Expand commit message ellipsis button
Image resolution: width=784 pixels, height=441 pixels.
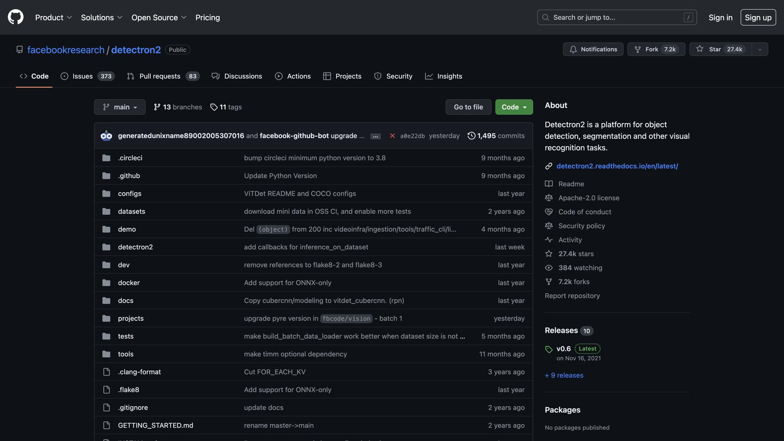[x=375, y=136]
